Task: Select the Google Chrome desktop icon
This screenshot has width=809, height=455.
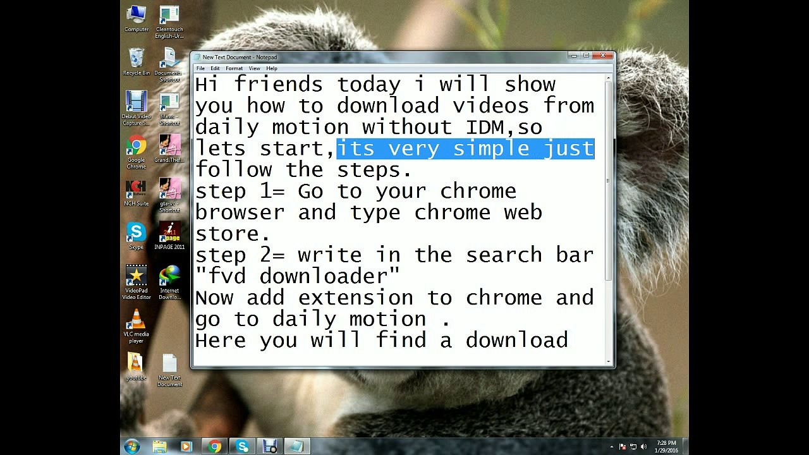Action: point(137,153)
